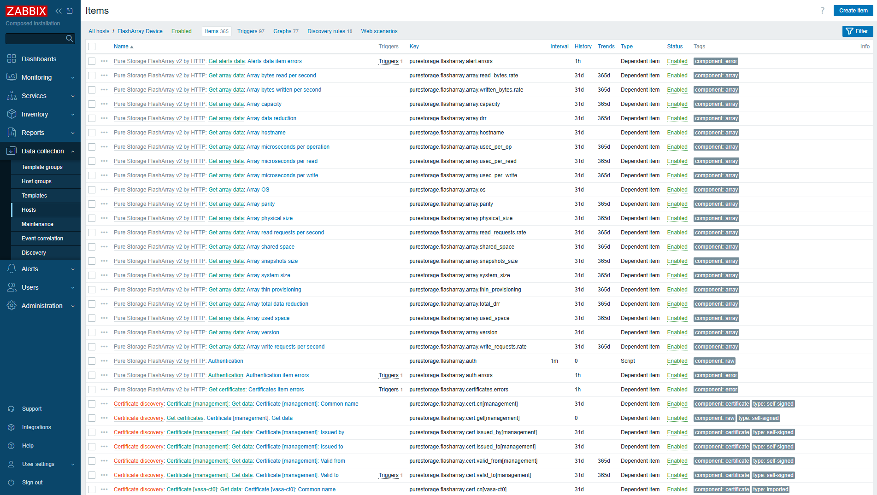Expand the Inventory menu chevron
The width and height of the screenshot is (877, 495).
coord(73,115)
